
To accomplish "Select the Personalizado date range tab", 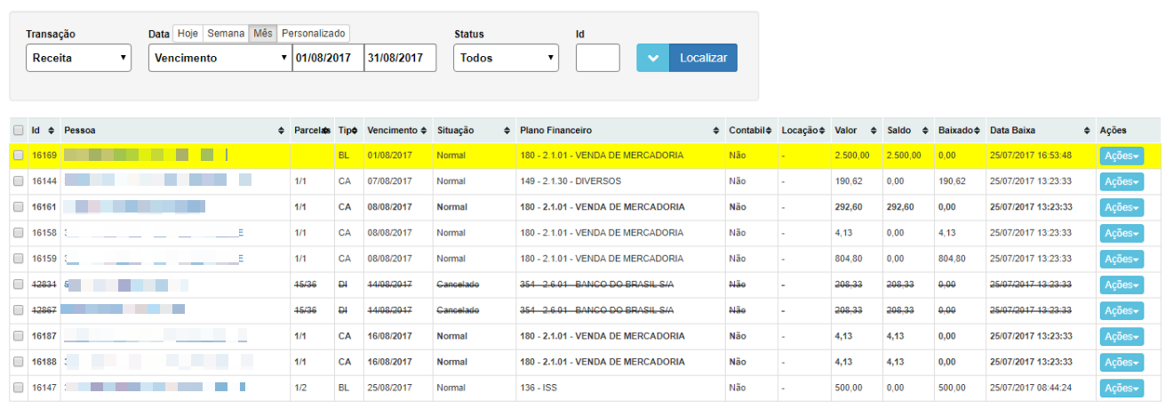I will pyautogui.click(x=313, y=33).
